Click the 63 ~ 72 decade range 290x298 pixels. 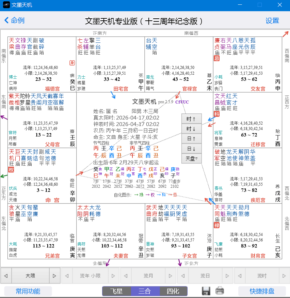(249, 135)
